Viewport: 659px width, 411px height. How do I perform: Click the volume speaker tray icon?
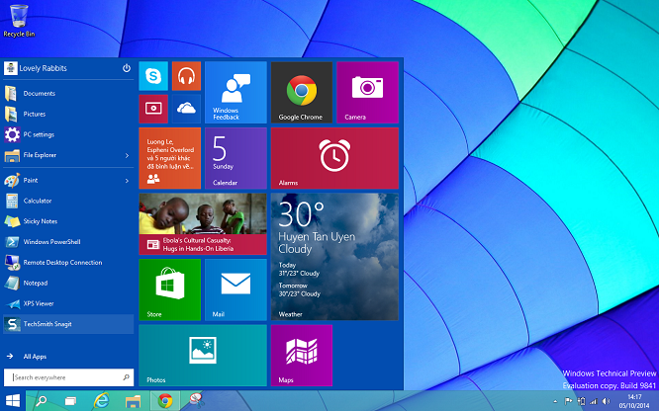[x=606, y=401]
